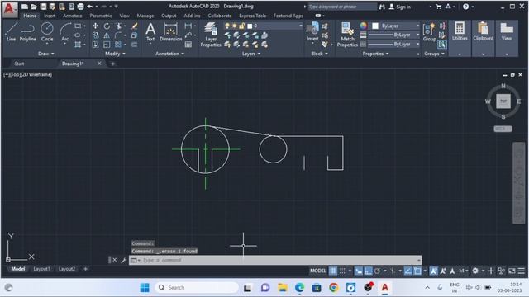Add a new drawing tab
Screen dimensions: 529x297
112,64
